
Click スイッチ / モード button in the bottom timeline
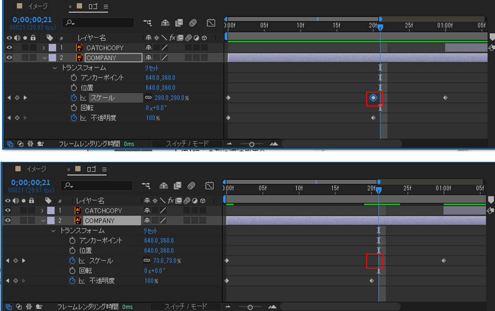pos(185,307)
